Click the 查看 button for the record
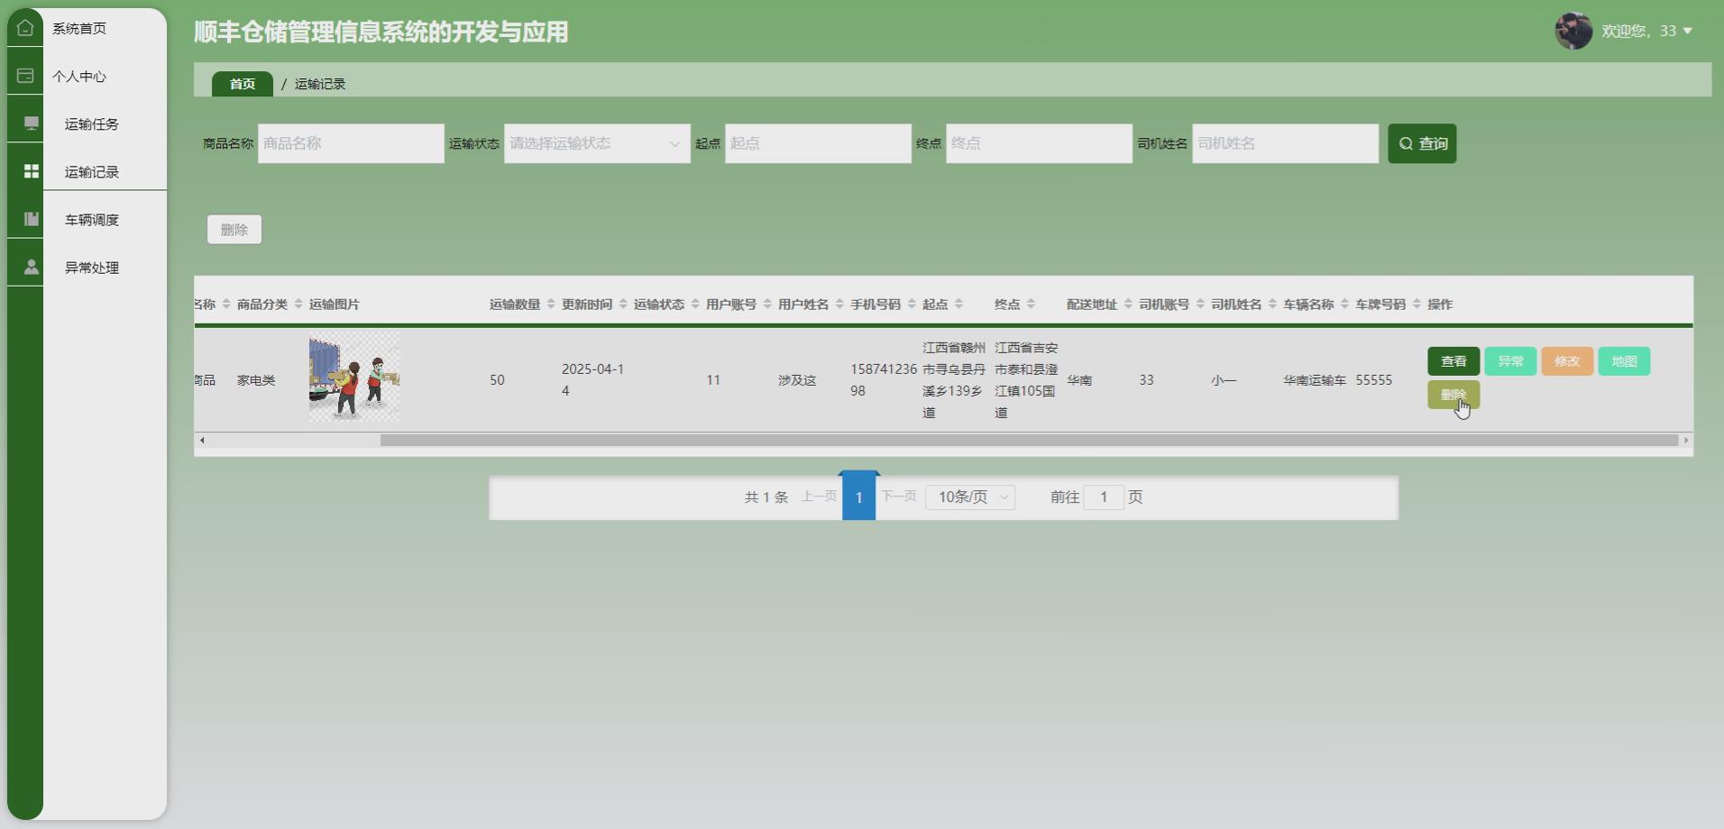1724x829 pixels. coord(1453,360)
